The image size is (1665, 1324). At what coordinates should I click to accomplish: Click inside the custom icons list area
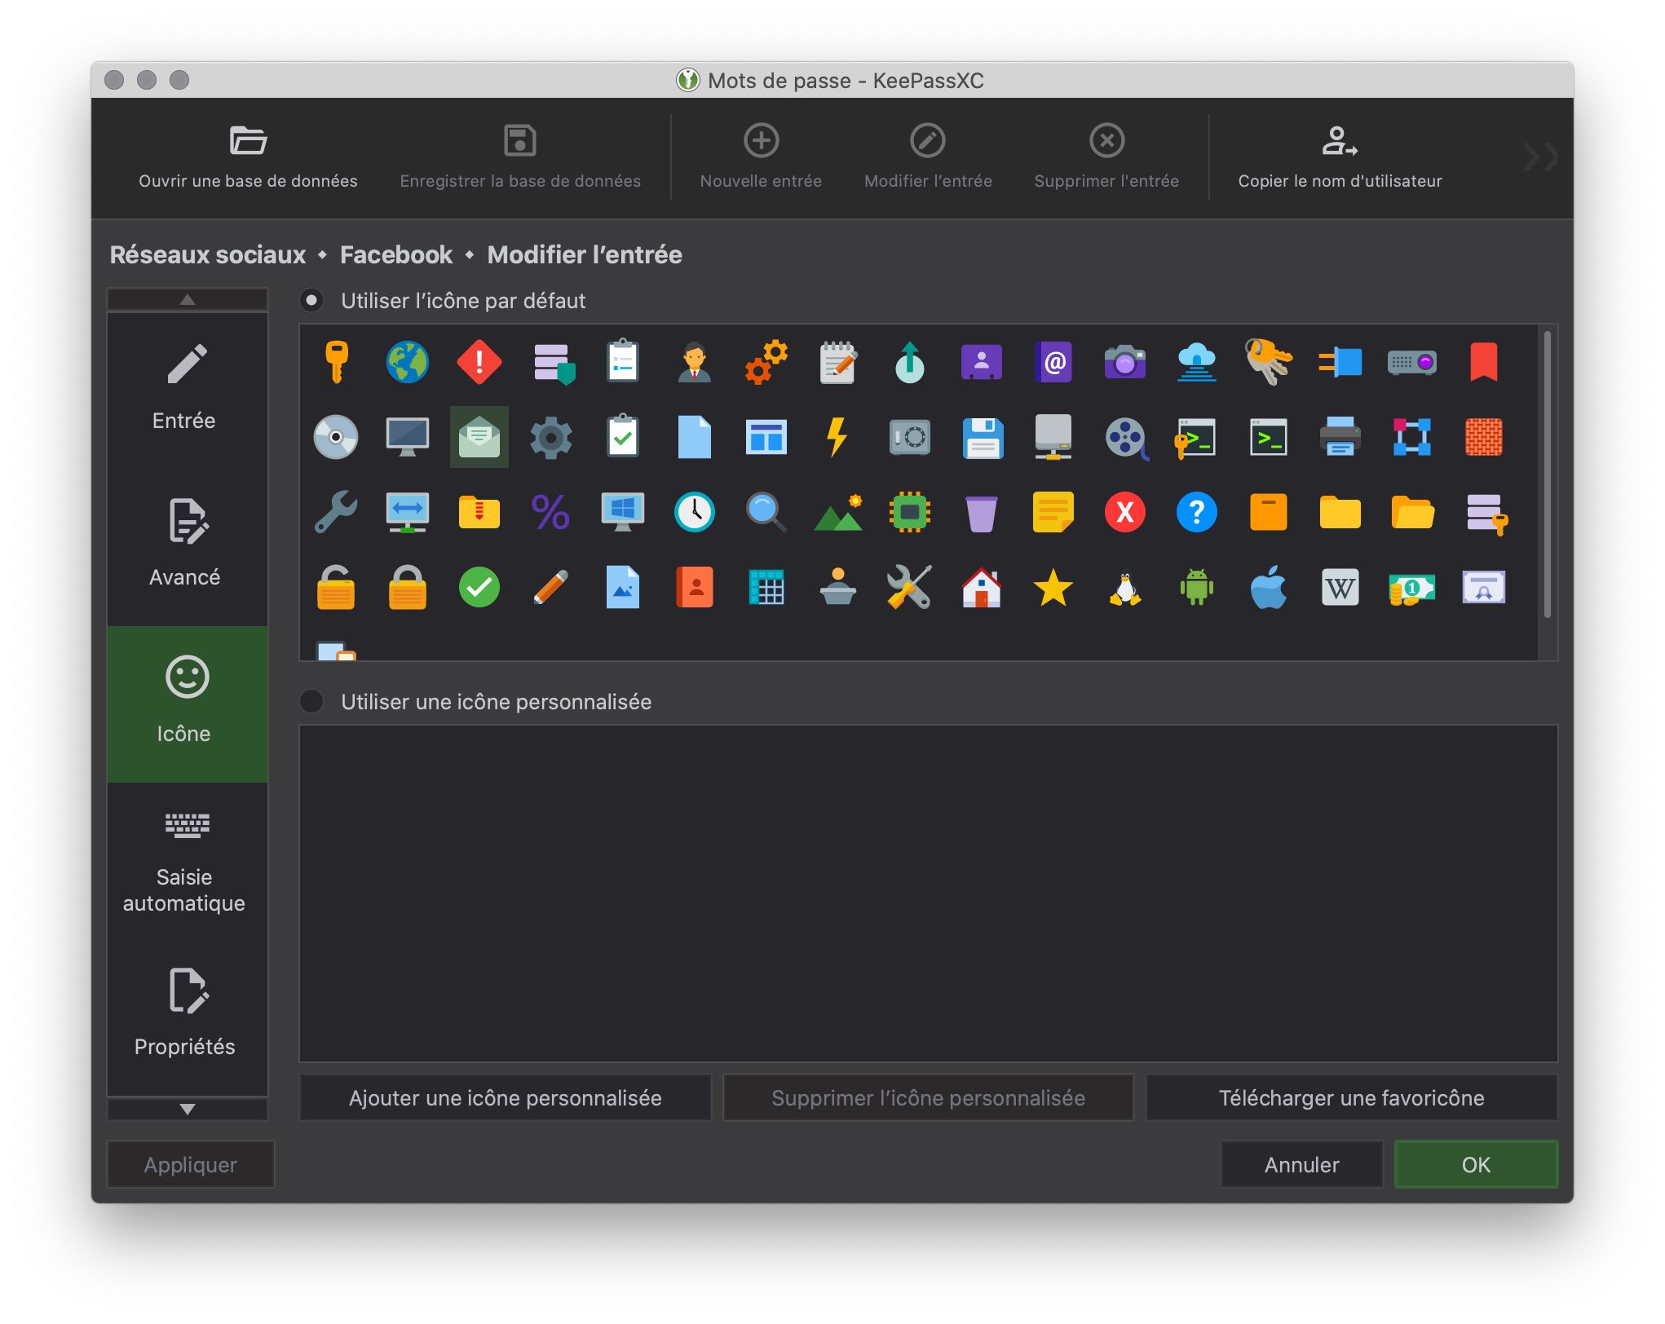tap(928, 894)
